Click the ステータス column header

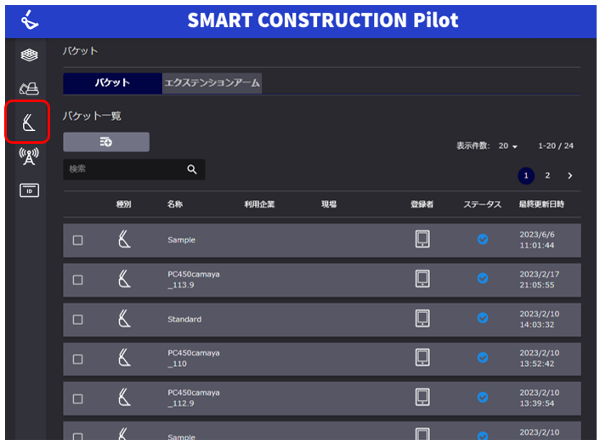[x=482, y=204]
